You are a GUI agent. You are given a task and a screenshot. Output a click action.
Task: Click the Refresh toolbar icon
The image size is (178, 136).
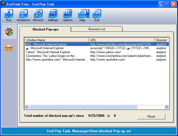tap(38, 14)
